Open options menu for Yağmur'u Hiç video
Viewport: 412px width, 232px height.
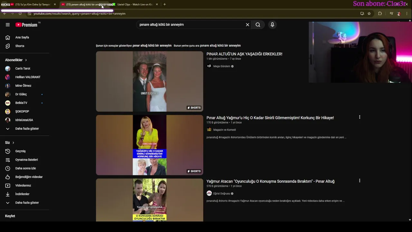click(360, 117)
